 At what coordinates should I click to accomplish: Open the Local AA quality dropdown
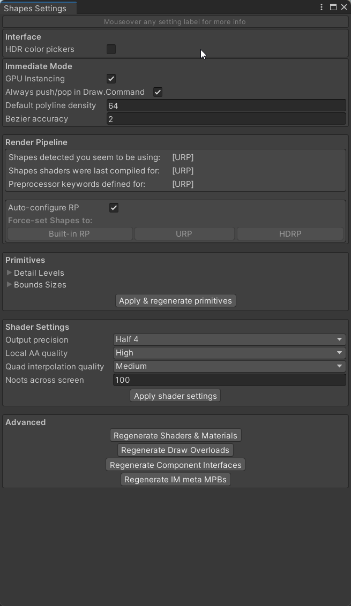(229, 353)
